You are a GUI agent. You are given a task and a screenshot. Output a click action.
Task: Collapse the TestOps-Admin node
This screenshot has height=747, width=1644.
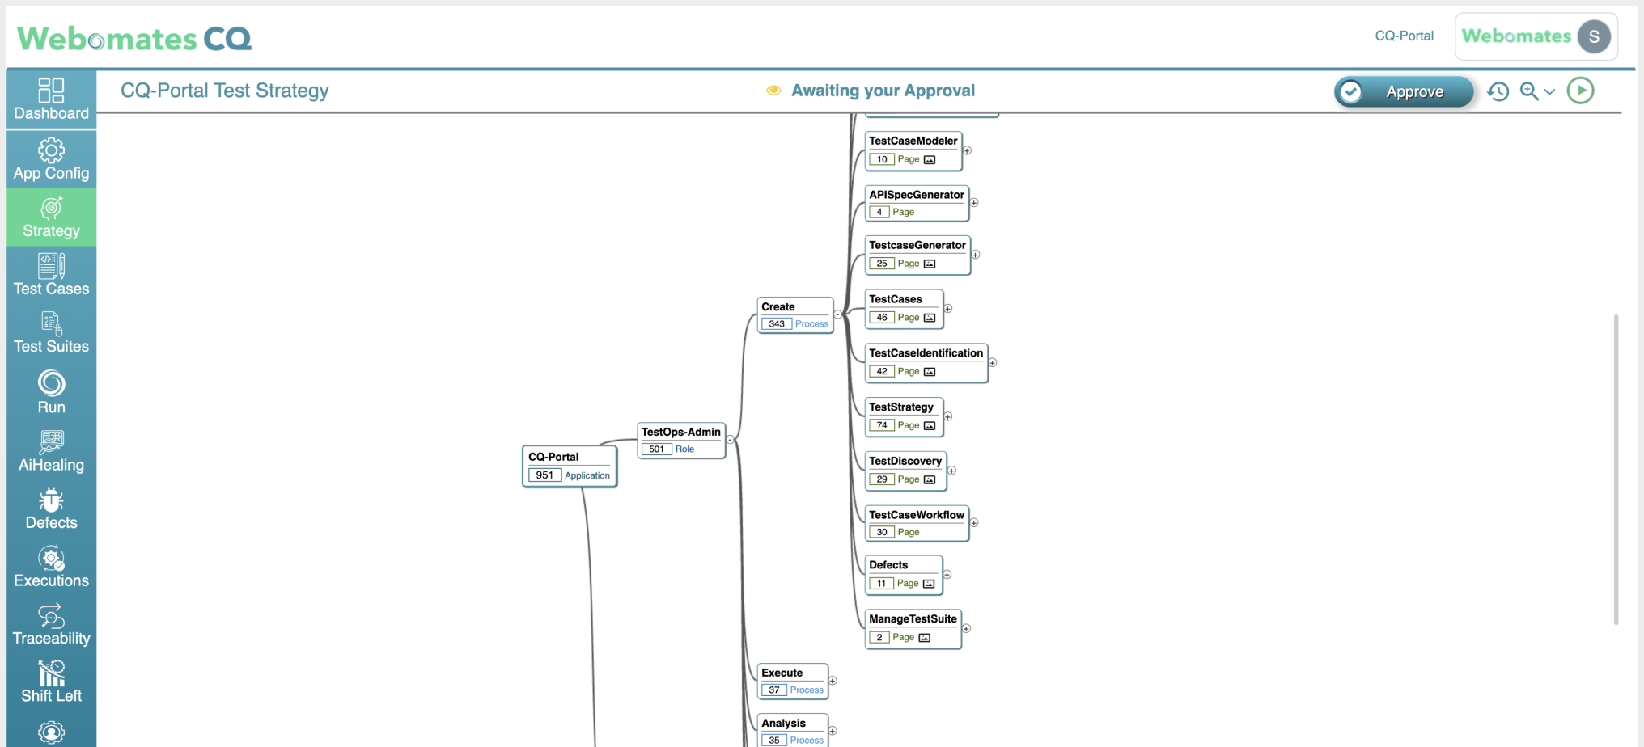tap(731, 440)
